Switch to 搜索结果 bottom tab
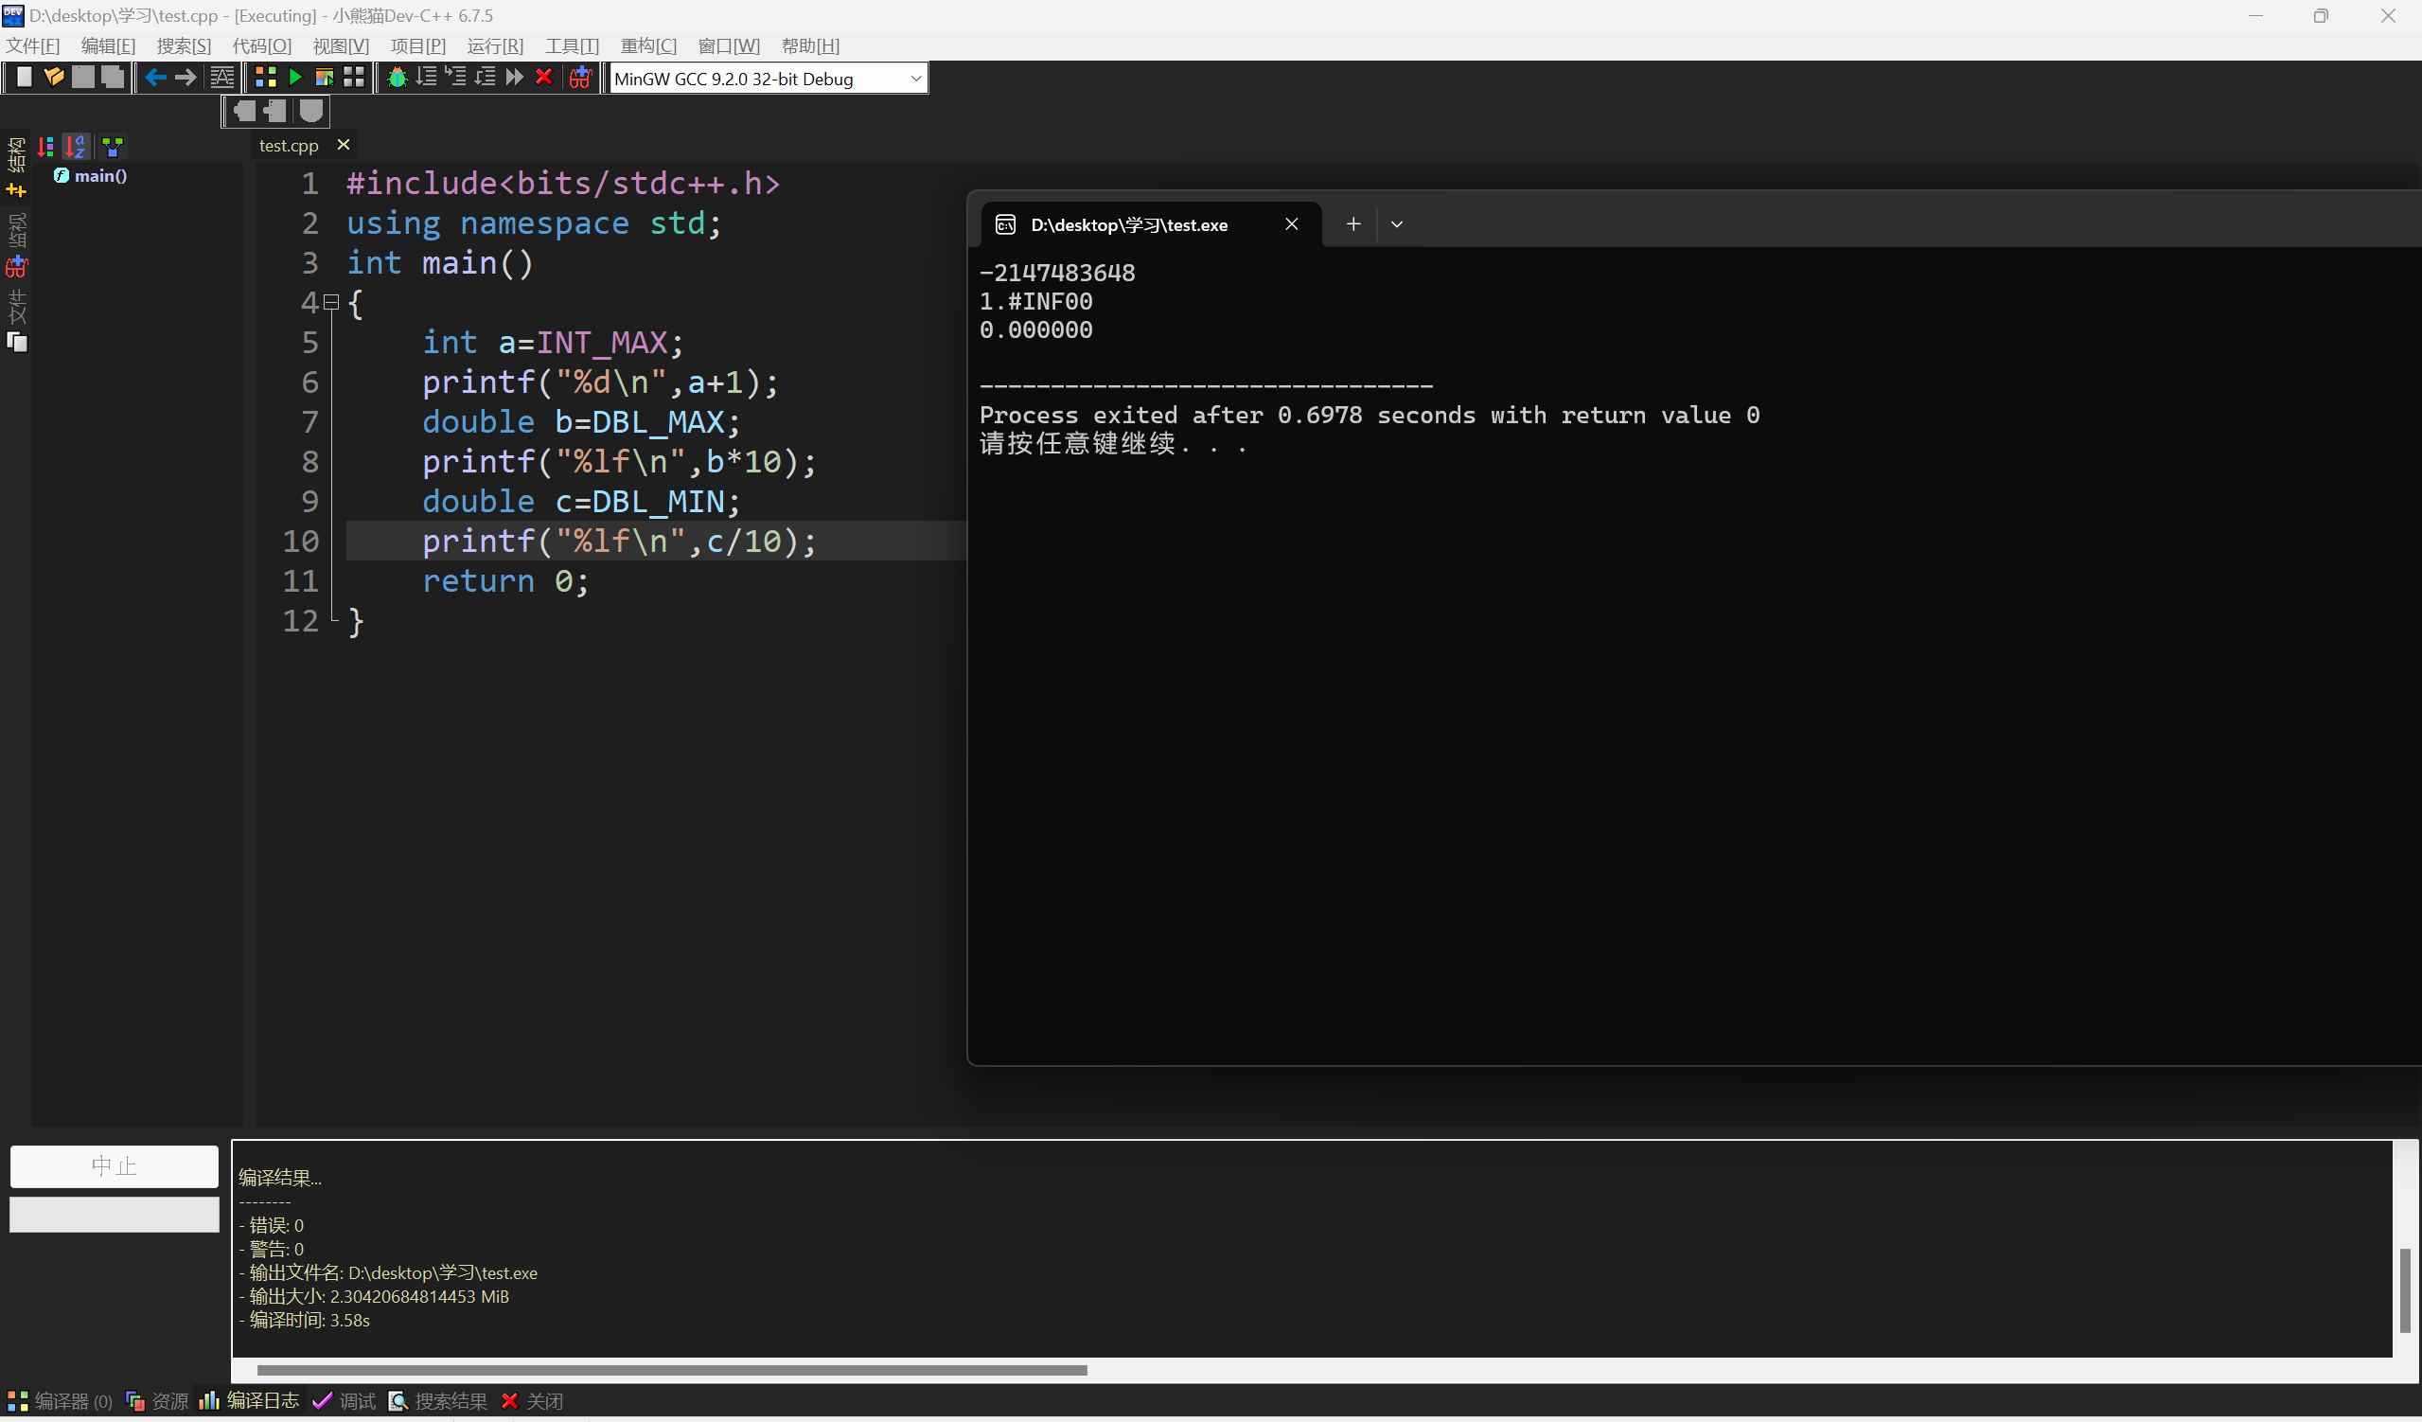 pyautogui.click(x=438, y=1401)
